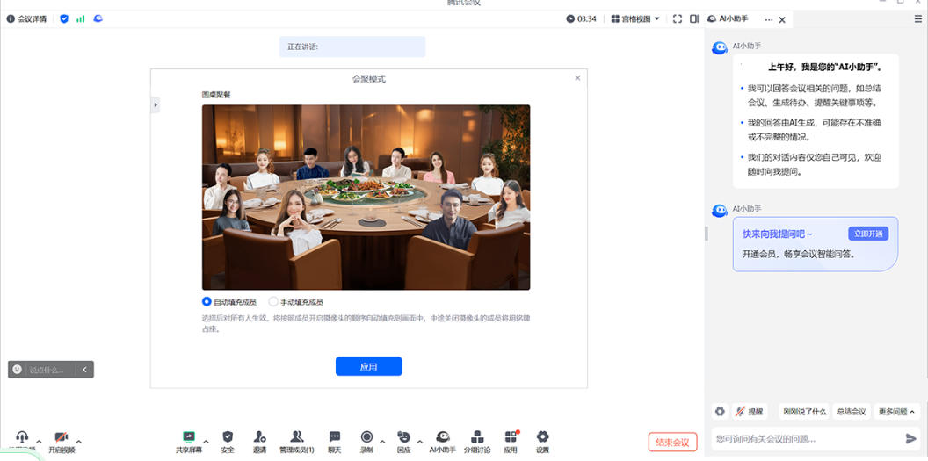The image size is (928, 461).
Task: Expand audio options arrow beside headphone icon
Action: (39, 441)
